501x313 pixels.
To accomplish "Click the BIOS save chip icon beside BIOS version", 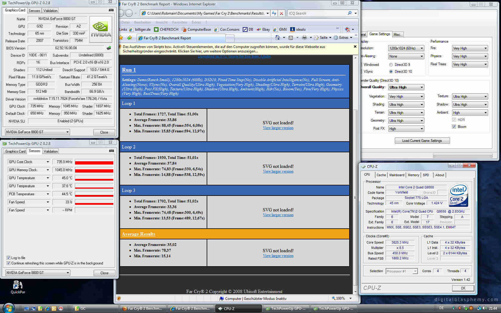I will coord(109,48).
